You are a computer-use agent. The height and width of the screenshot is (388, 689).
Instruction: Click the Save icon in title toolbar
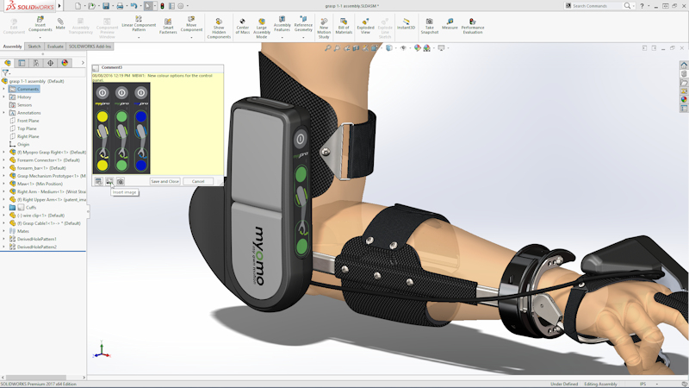106,6
